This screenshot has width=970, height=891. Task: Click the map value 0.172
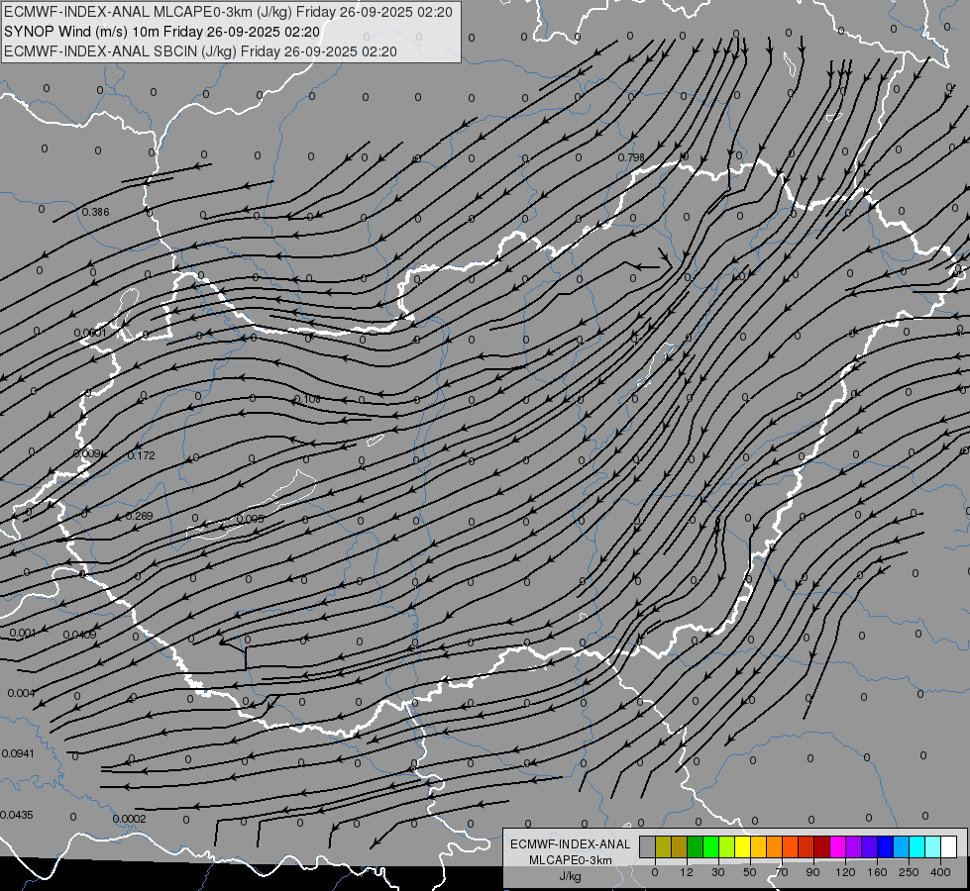pos(141,455)
